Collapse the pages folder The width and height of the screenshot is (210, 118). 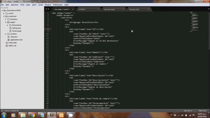pos(6,22)
